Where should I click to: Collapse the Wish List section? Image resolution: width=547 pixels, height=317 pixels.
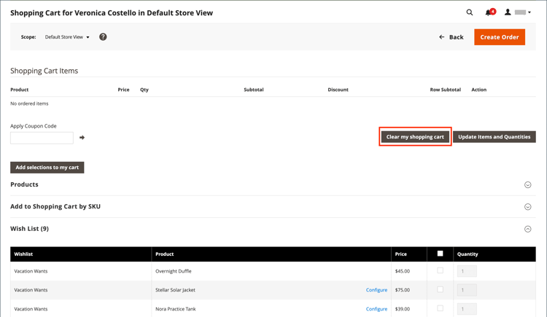528,229
